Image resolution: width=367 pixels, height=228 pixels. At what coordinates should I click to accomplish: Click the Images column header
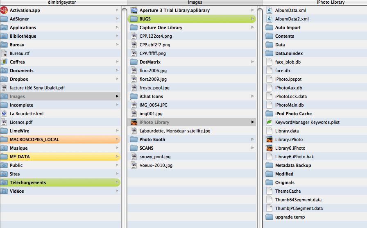click(x=195, y=2)
